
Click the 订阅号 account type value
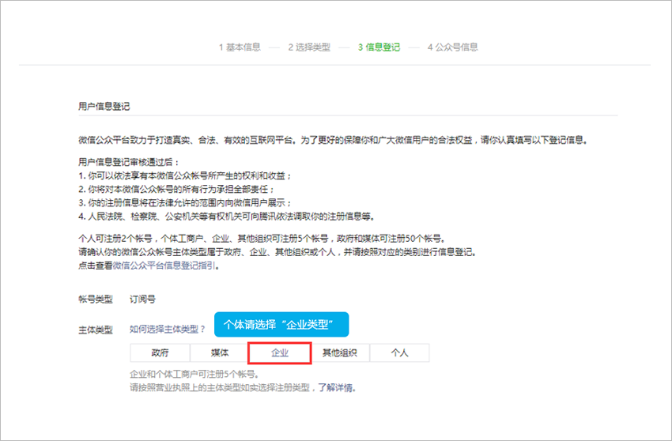[142, 300]
